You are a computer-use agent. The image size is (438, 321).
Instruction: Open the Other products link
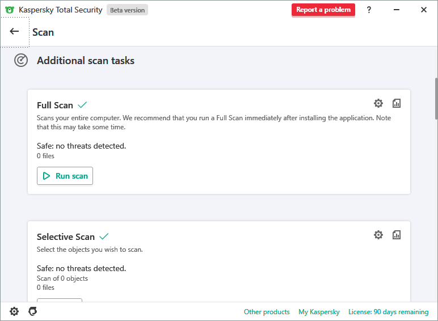coord(267,312)
